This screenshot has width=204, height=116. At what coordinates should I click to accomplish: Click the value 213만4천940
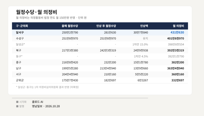pos(108,68)
